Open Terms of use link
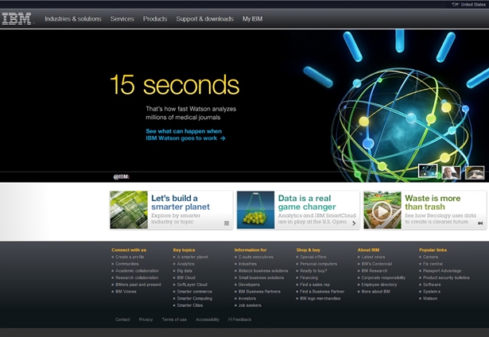The width and height of the screenshot is (489, 337). click(x=174, y=320)
